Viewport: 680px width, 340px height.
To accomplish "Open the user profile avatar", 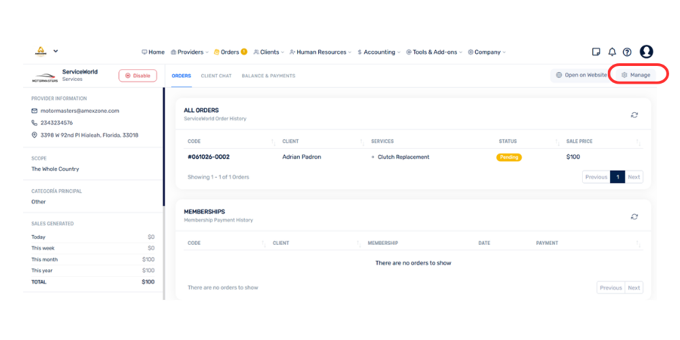I will point(646,52).
